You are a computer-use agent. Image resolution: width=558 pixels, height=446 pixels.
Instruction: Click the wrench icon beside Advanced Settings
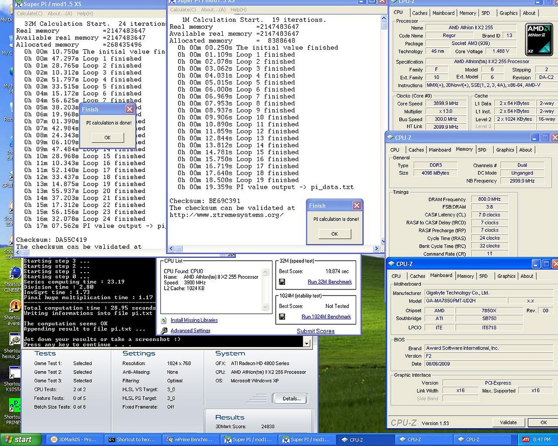click(x=164, y=331)
